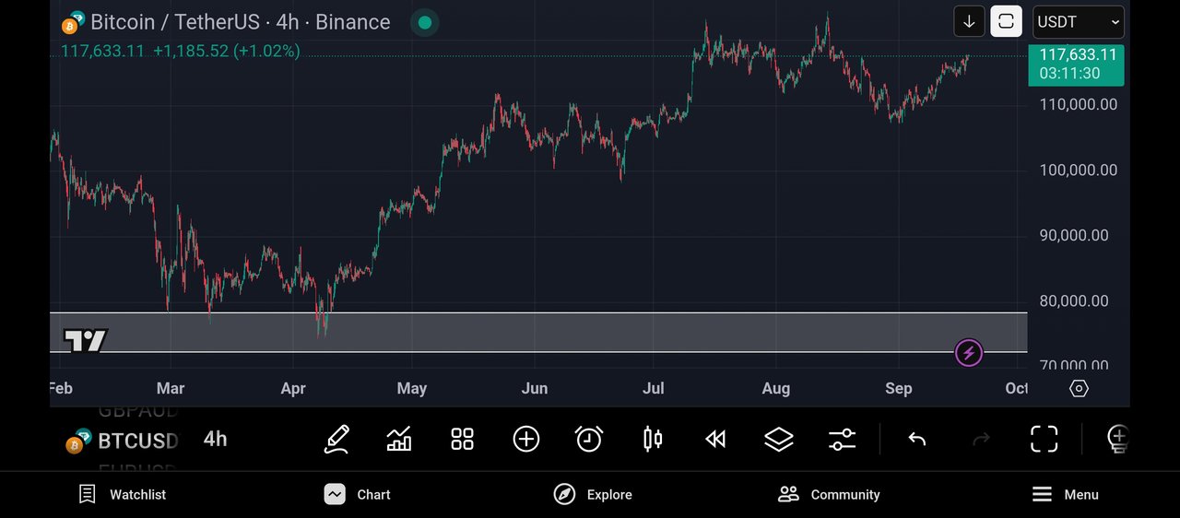Change chart type via candlestick icon
Screen dimensions: 1180x518
[653, 439]
